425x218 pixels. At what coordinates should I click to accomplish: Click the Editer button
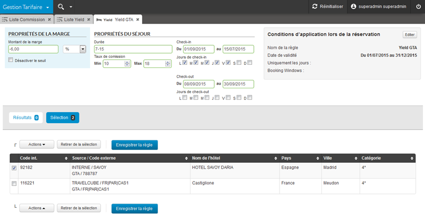tap(409, 34)
